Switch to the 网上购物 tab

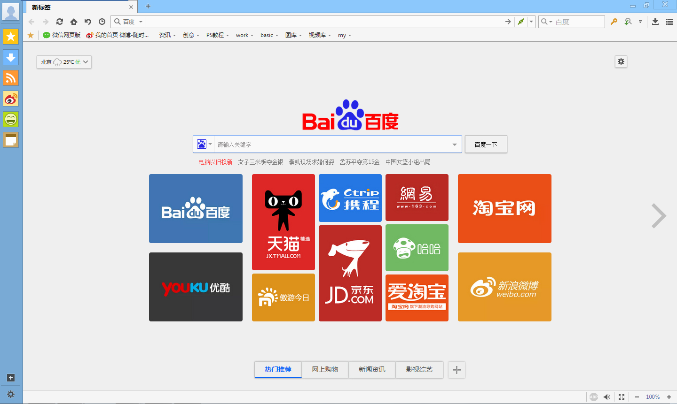324,370
